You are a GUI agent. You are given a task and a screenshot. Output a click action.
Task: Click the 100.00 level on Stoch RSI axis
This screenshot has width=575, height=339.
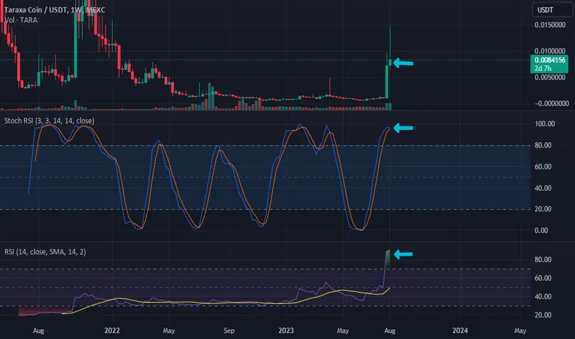[545, 124]
